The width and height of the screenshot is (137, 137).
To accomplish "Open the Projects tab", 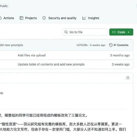I will (x=28, y=18).
